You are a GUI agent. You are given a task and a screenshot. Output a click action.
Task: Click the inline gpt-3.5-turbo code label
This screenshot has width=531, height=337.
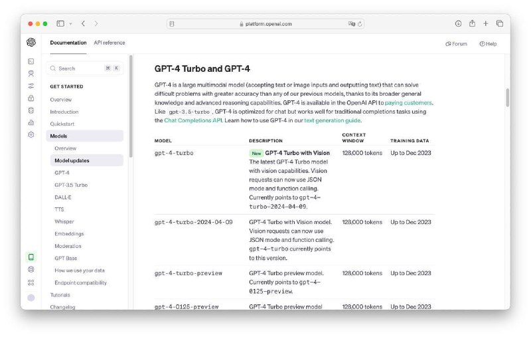pos(190,112)
